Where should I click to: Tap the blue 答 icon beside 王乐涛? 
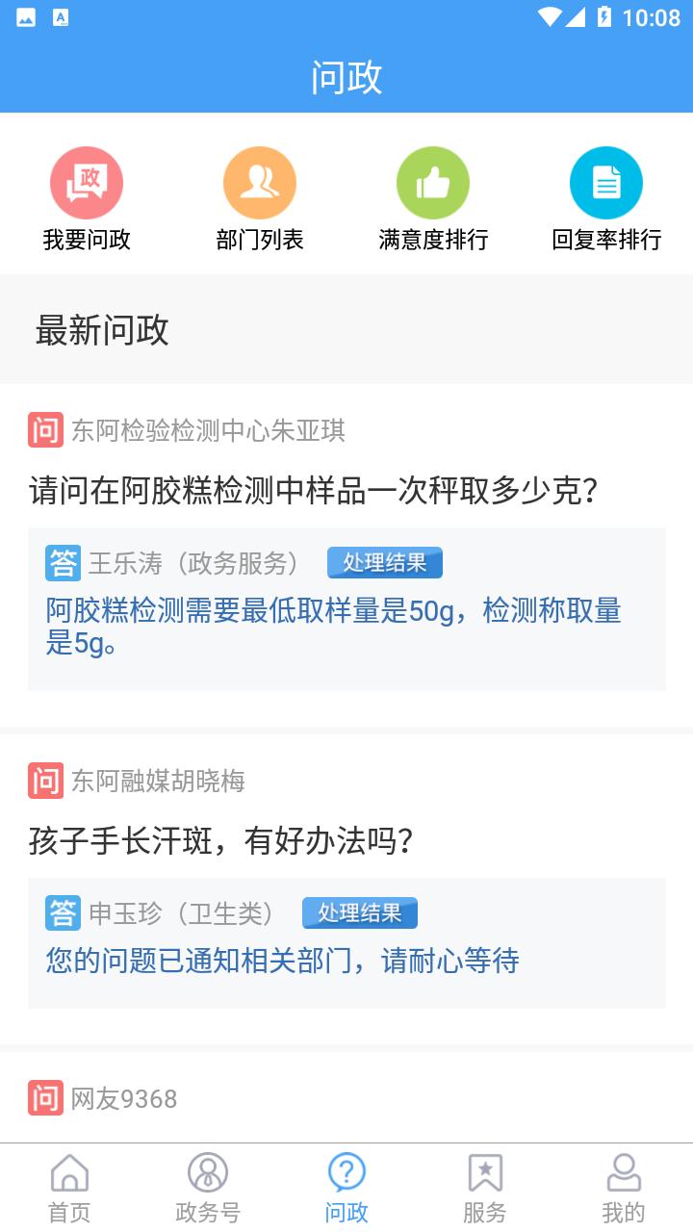pos(64,563)
